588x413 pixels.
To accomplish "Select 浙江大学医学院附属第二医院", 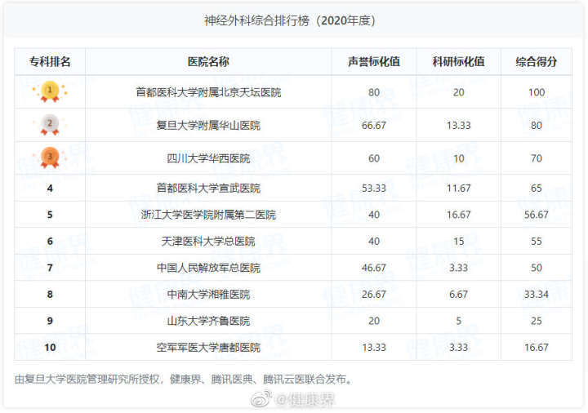I will click(208, 215).
